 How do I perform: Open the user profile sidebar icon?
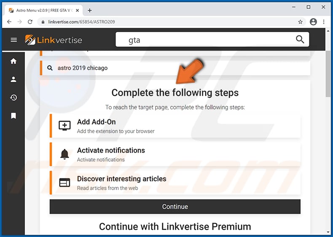[x=13, y=79]
